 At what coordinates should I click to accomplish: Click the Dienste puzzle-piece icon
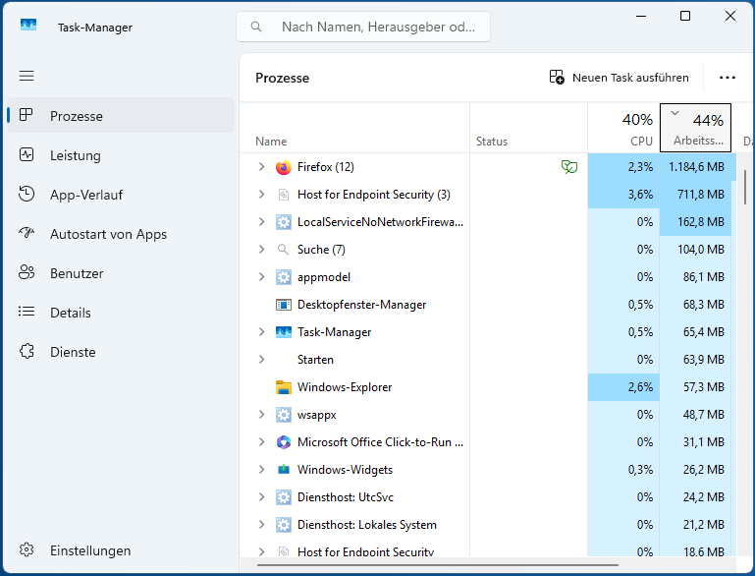point(26,351)
